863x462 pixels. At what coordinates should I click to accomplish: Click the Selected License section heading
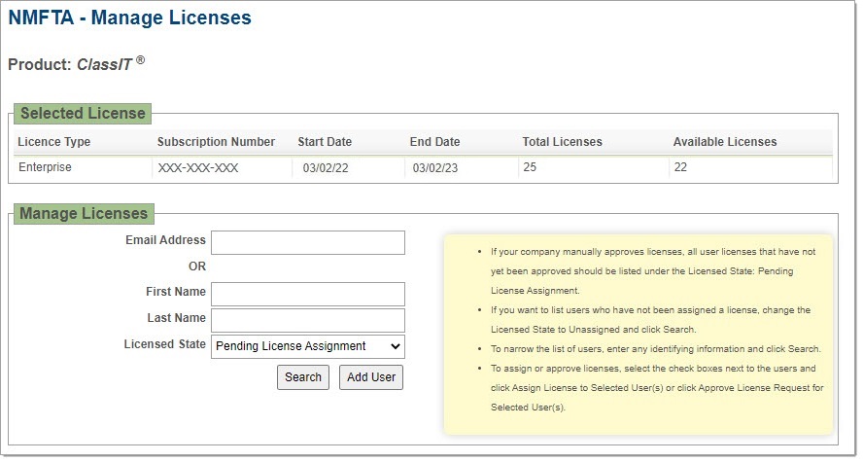83,114
